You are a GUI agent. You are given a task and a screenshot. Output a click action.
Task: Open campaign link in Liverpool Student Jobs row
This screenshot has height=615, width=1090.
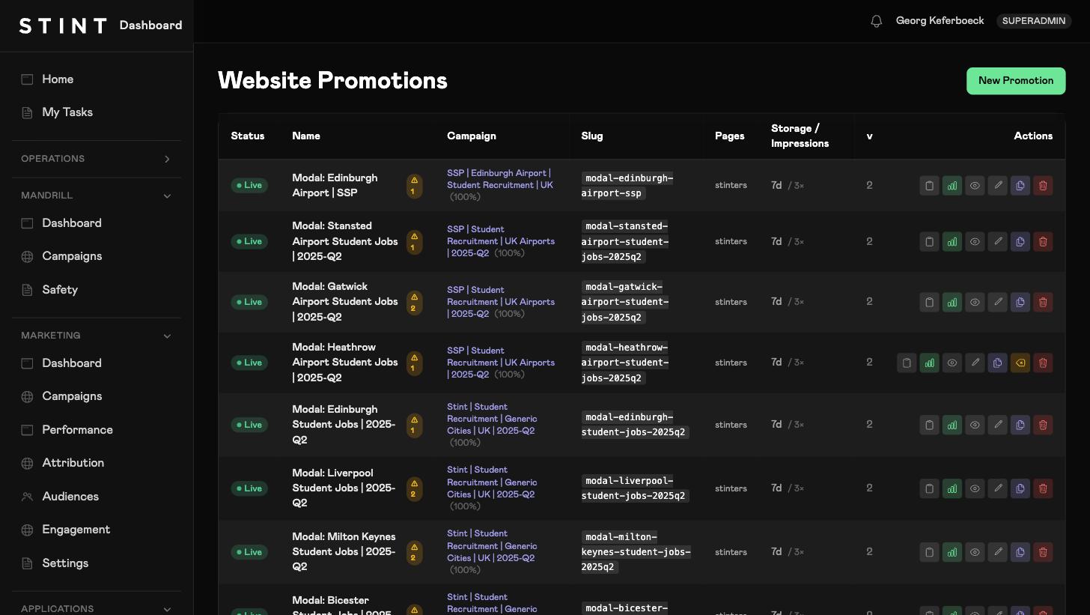pos(492,482)
